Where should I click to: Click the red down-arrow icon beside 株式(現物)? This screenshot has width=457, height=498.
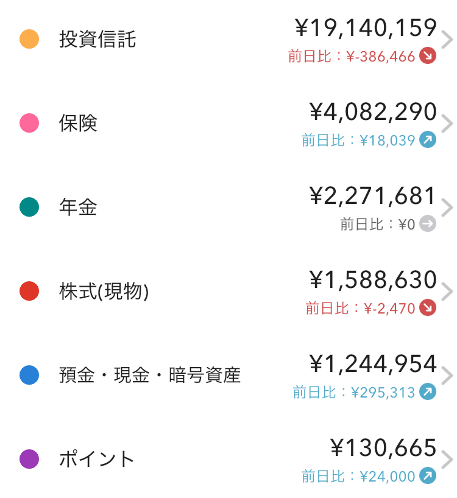(x=428, y=309)
